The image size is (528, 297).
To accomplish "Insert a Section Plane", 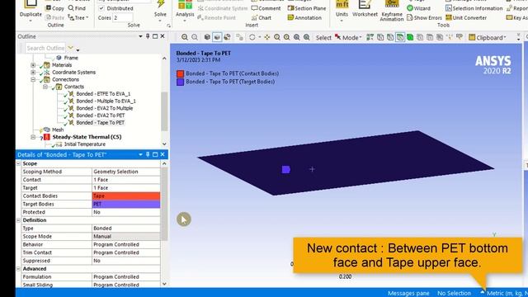I will click(307, 8).
